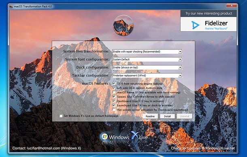The width and height of the screenshot is (247, 157).
Task: Toggle Dashboard F12 key checkbox
Action: tap(114, 101)
